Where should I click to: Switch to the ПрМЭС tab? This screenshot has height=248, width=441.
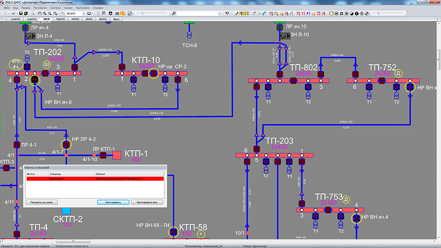[x=60, y=20]
